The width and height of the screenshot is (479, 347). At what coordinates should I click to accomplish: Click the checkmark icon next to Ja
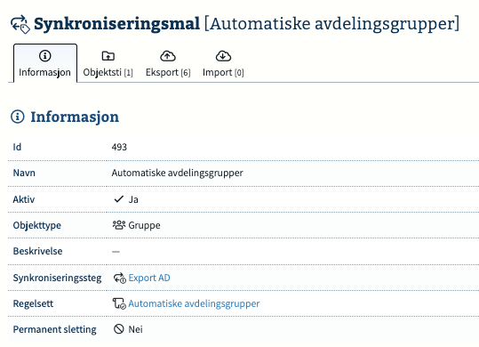[x=118, y=199]
